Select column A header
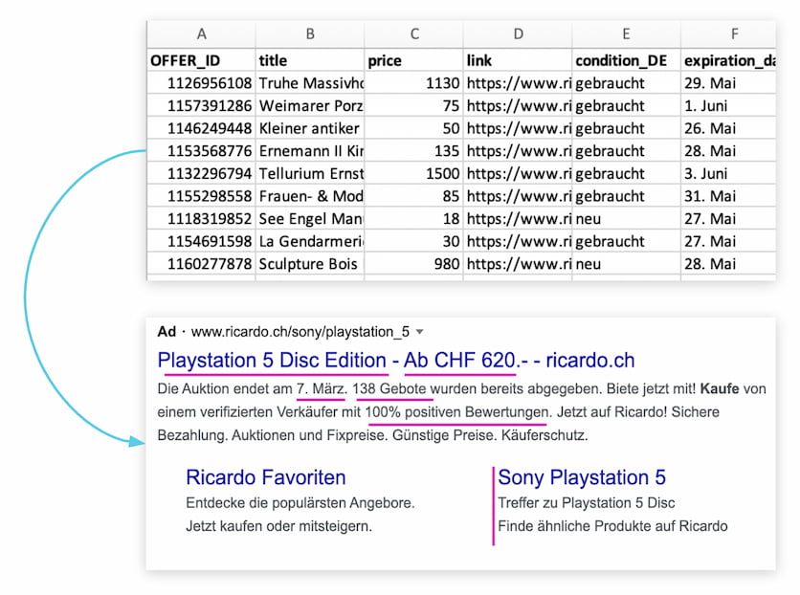The image size is (800, 595). click(202, 34)
